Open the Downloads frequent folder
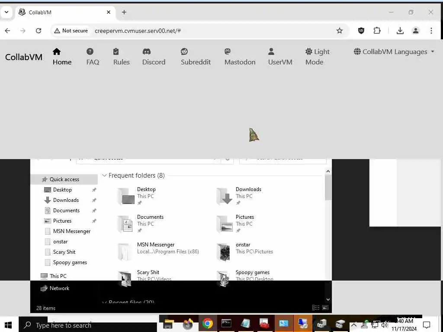The image size is (443, 332). 249,196
